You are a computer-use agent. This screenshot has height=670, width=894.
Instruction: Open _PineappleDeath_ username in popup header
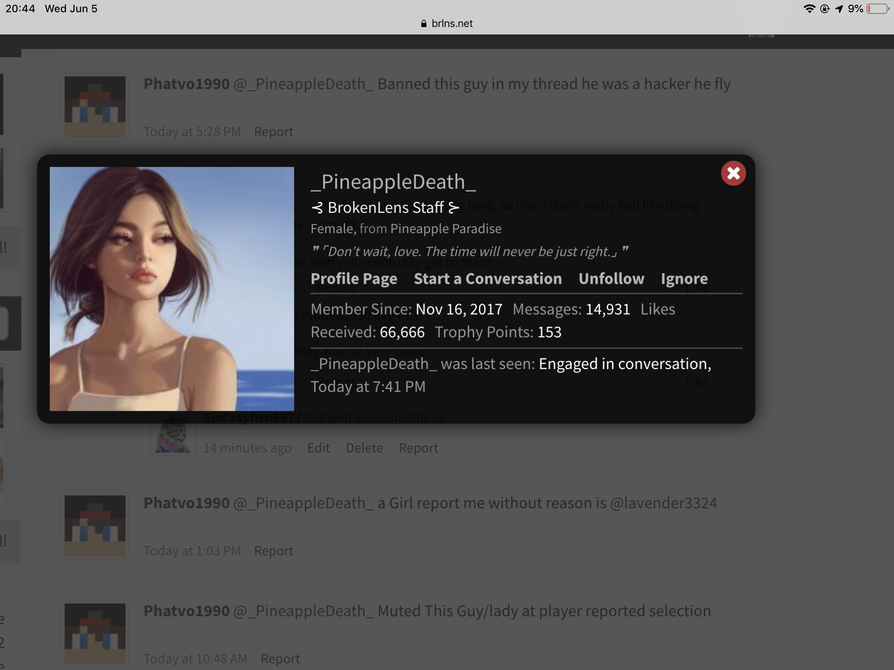pyautogui.click(x=393, y=182)
